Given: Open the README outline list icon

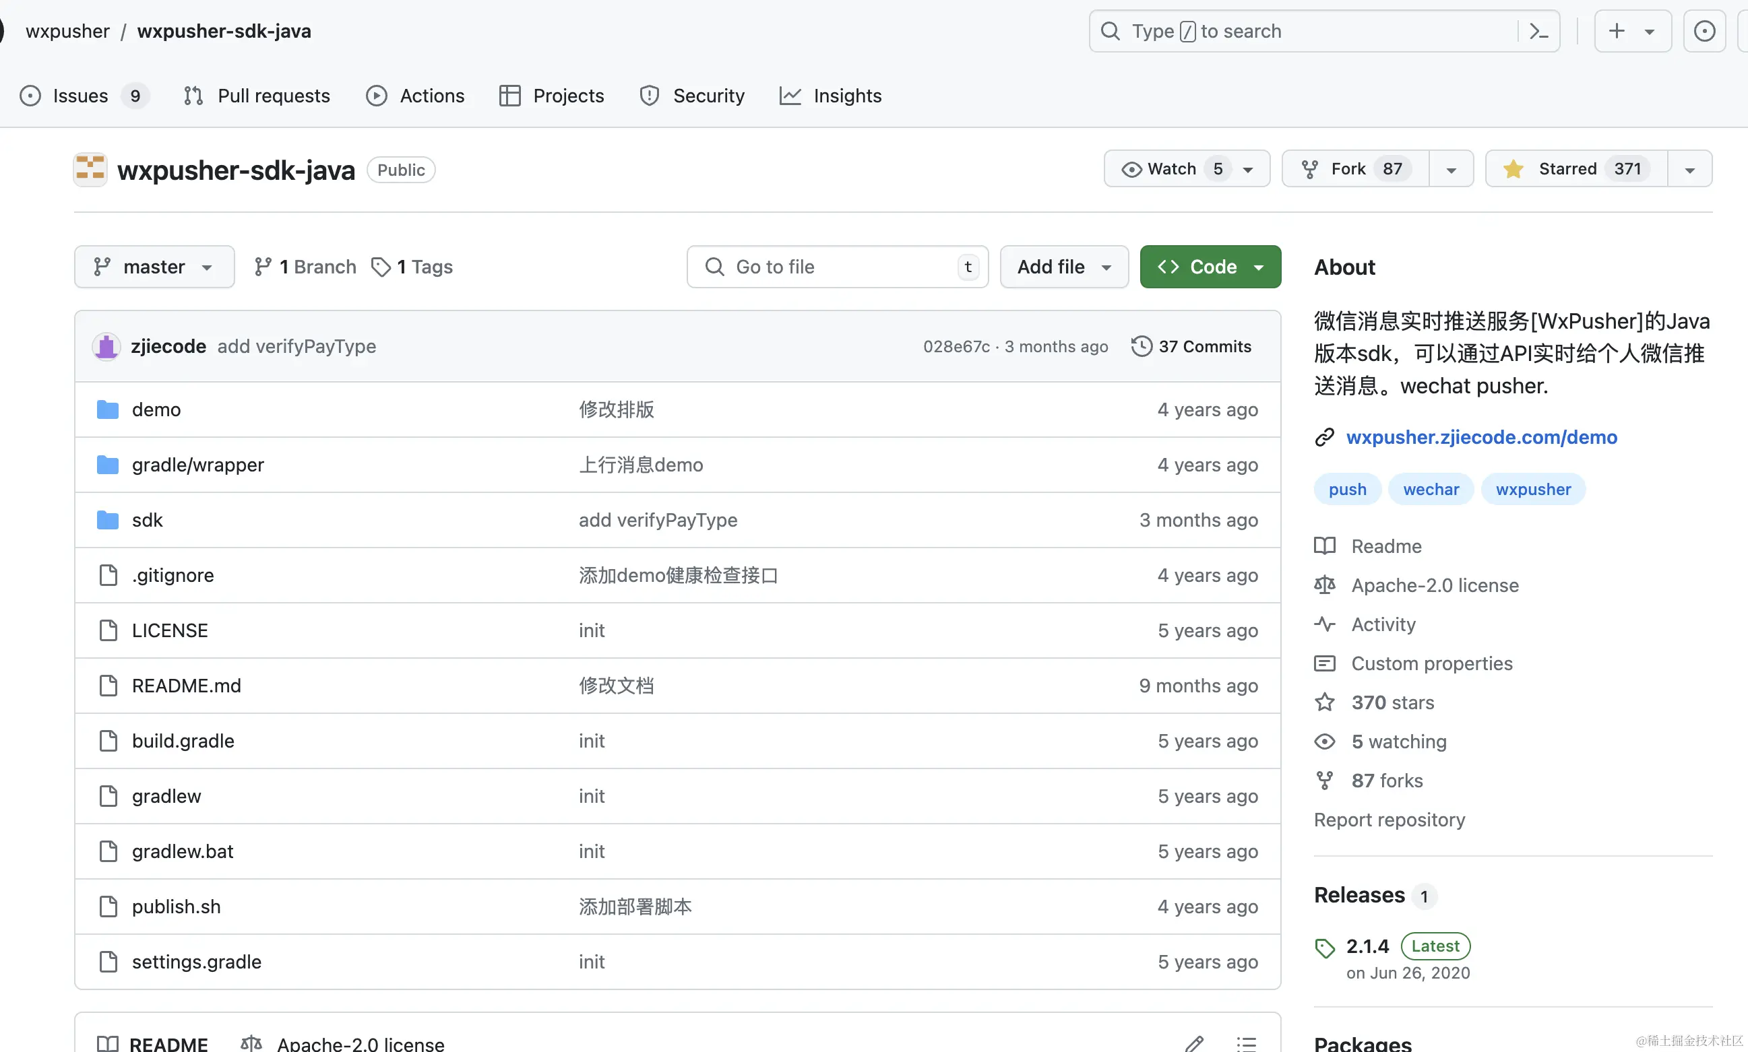Looking at the screenshot, I should (1247, 1043).
